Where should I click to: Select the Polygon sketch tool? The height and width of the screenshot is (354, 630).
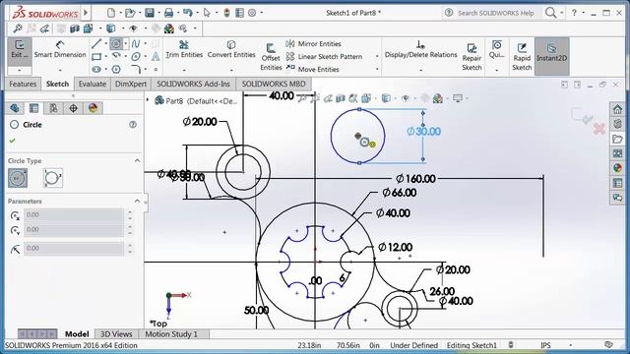point(116,70)
